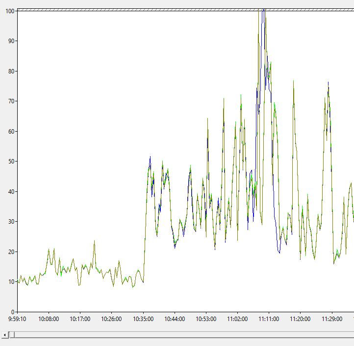The image size is (354, 346).
Task: Click the 10:53:00 time axis label
Action: tap(206, 319)
